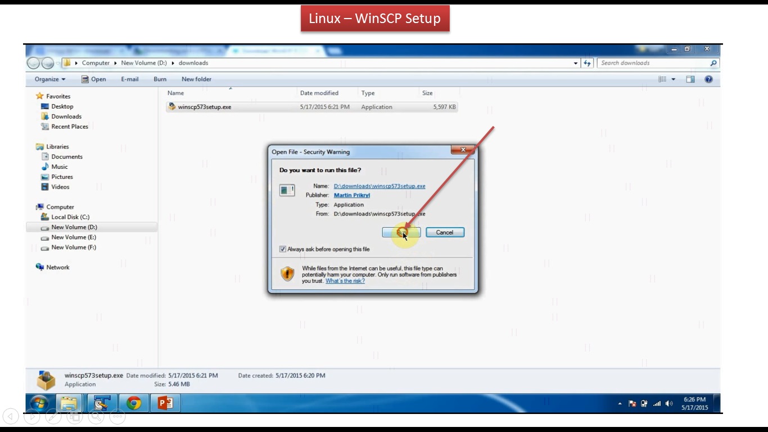Viewport: 768px width, 432px height.
Task: Click the Change your view icon
Action: pyautogui.click(x=662, y=79)
